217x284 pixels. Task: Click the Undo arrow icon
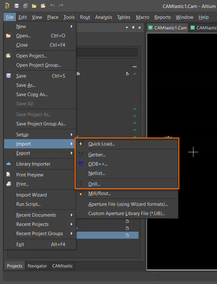tap(52, 6)
